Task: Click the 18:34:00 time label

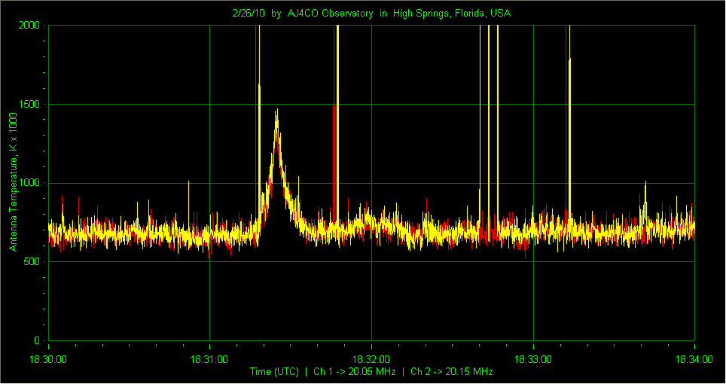Action: pos(694,359)
